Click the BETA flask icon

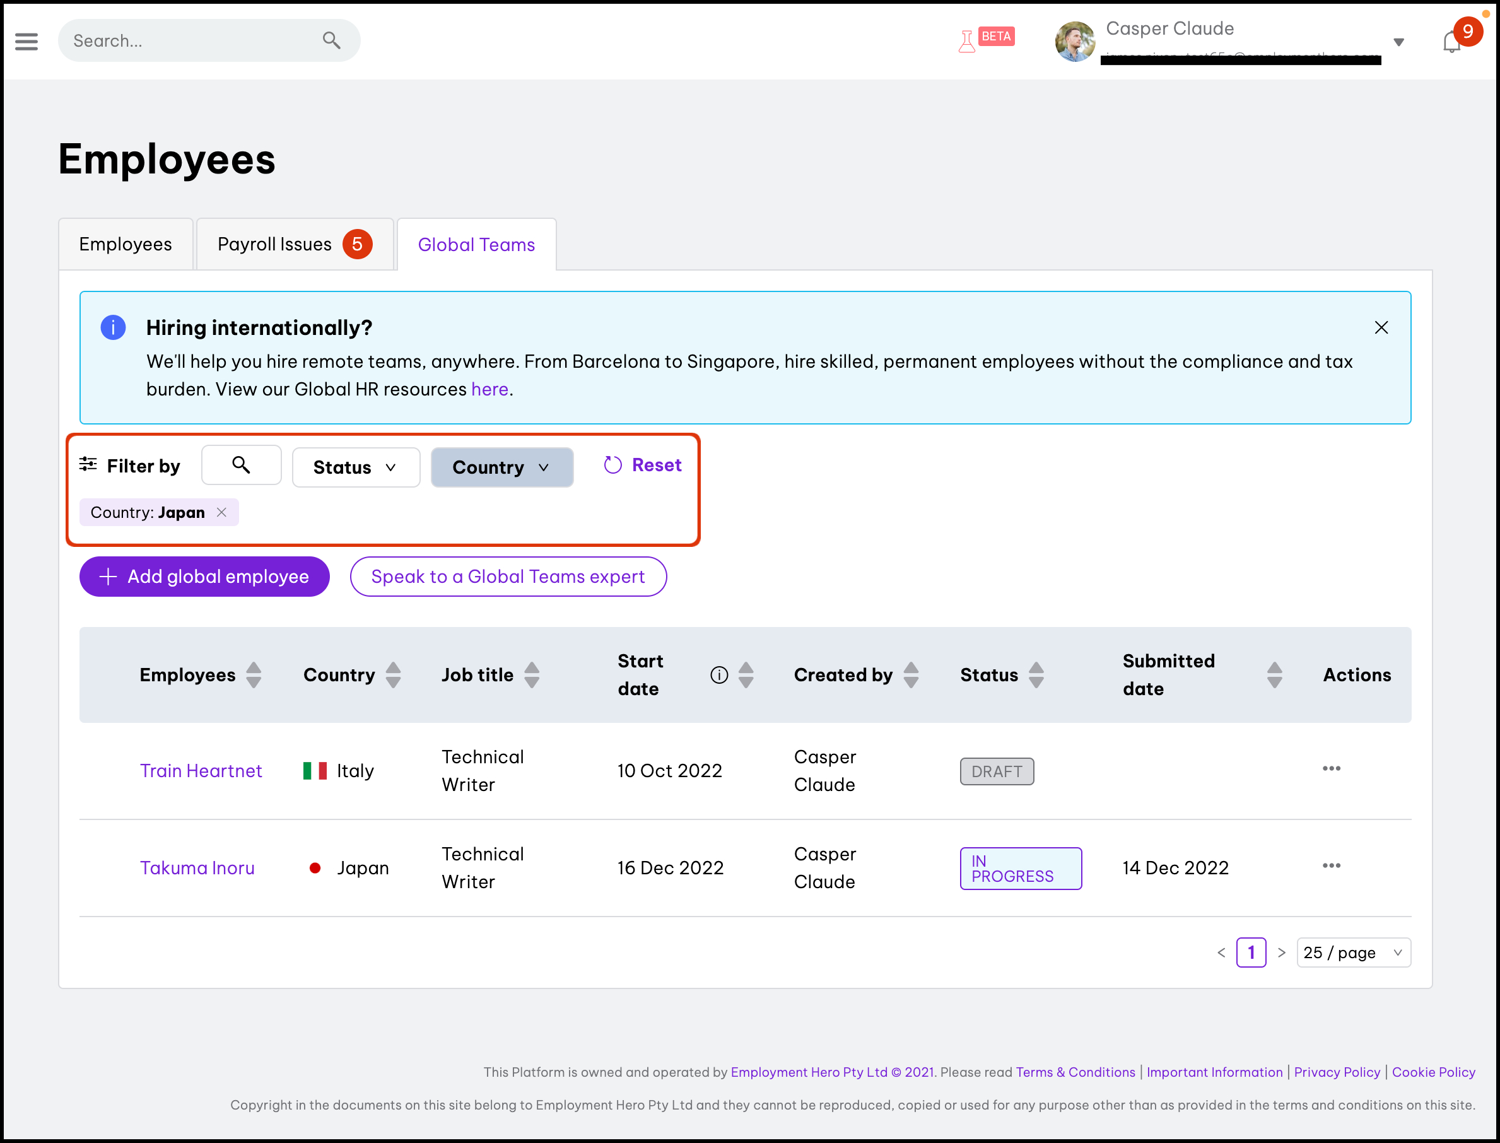pos(966,42)
